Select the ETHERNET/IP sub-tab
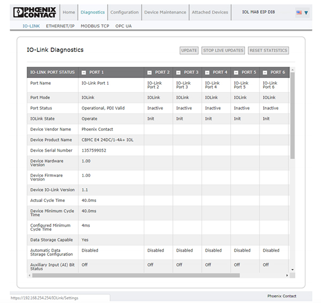The height and width of the screenshot is (303, 321). (60, 26)
